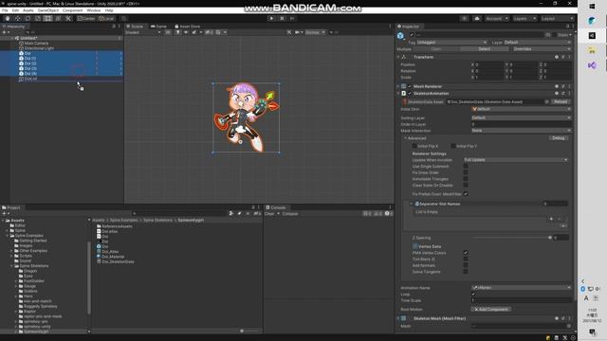The width and height of the screenshot is (607, 341).
Task: Open the Mask Interaction dropdown
Action: tap(521, 131)
